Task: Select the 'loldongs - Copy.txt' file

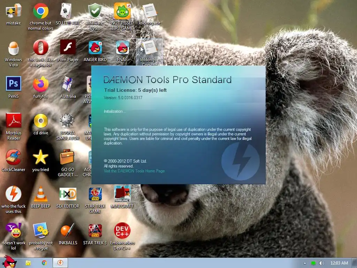Action: pos(149,47)
